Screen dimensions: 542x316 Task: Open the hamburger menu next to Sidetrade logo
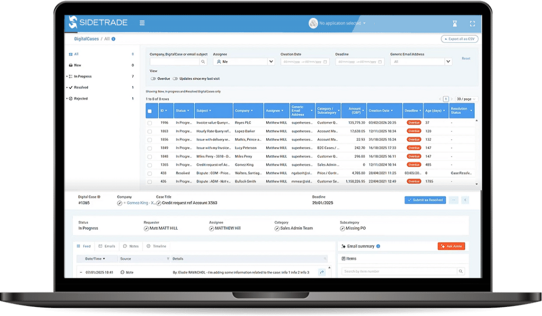tap(142, 23)
